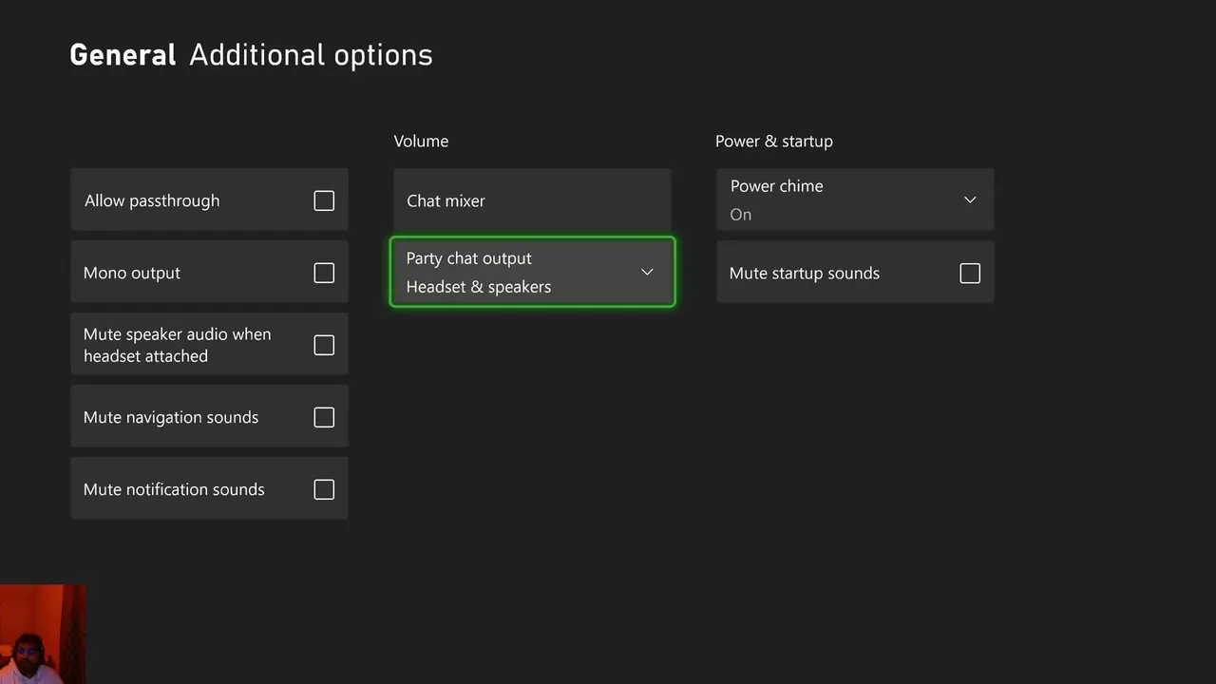Click the Mono output label text
Image resolution: width=1216 pixels, height=684 pixels.
[132, 273]
